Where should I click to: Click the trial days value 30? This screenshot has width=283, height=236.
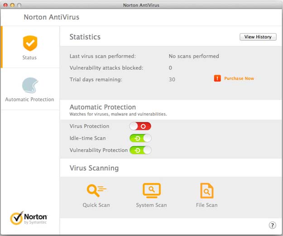coord(172,79)
